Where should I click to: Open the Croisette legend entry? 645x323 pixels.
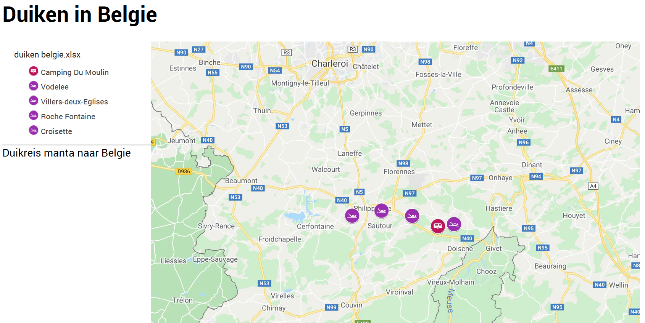50,131
